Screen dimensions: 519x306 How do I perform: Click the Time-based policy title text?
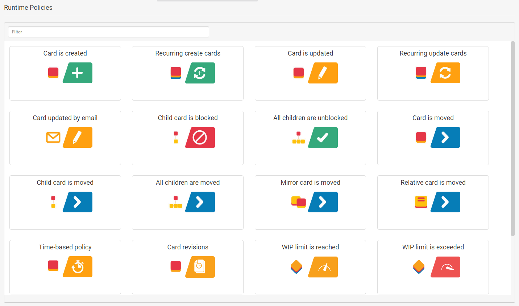pos(65,247)
